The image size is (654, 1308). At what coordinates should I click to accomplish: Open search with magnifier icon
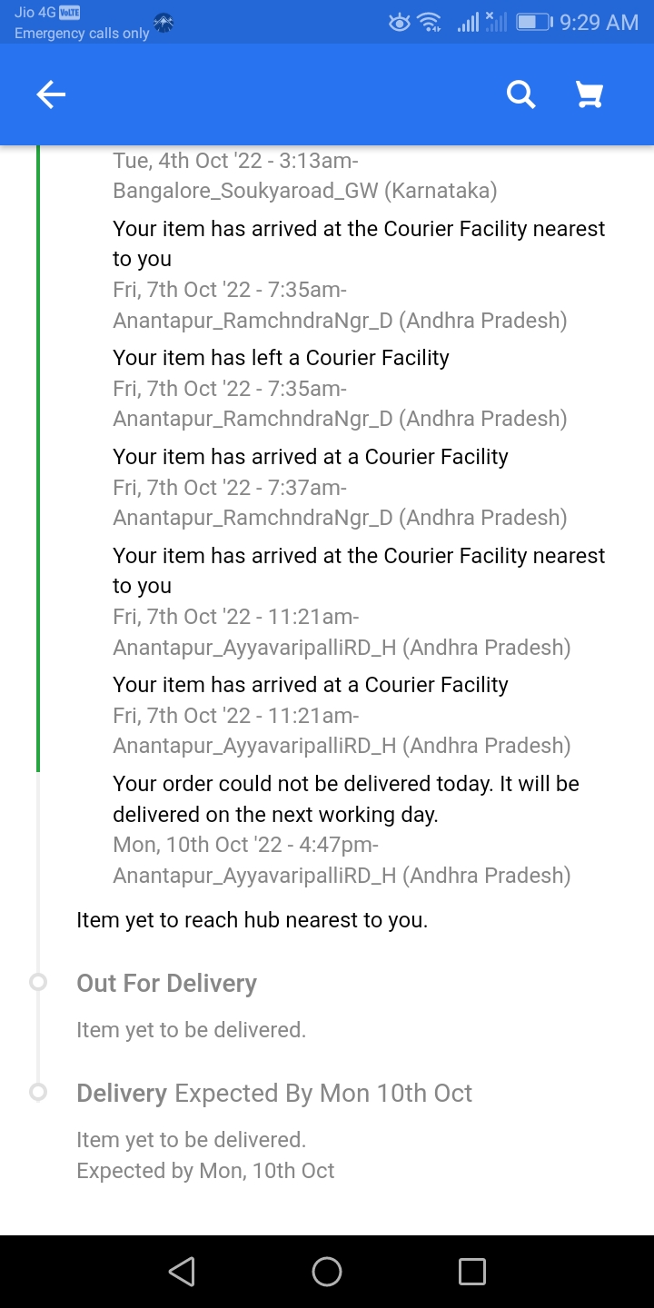[520, 94]
